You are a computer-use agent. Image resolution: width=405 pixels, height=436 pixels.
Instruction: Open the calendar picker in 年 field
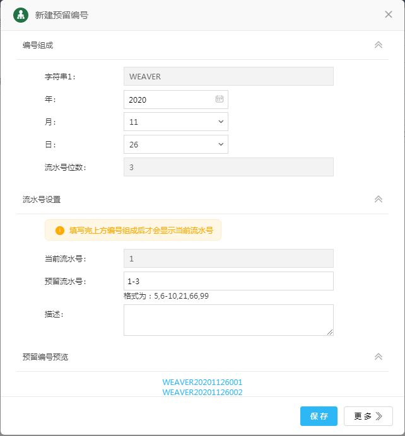click(x=220, y=99)
